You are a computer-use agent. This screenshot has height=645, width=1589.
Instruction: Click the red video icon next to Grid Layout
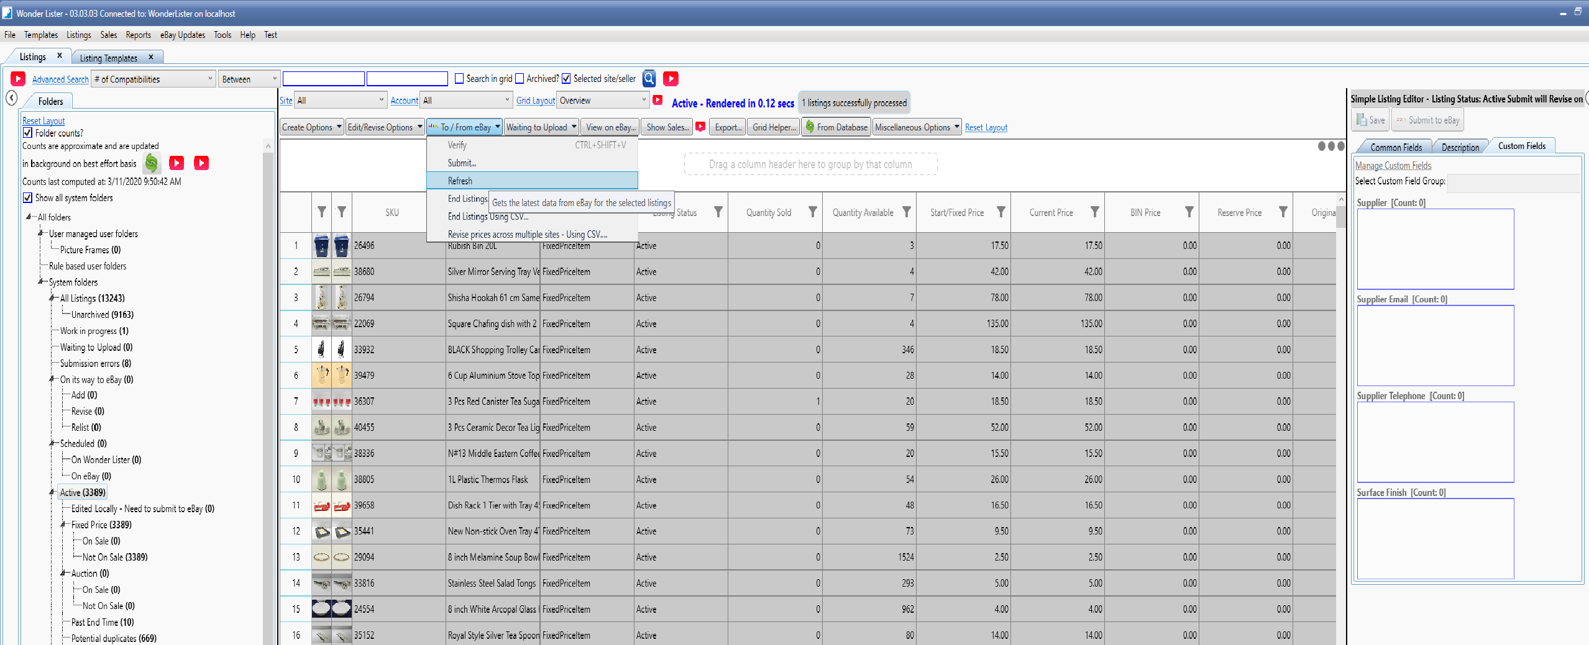(x=657, y=100)
